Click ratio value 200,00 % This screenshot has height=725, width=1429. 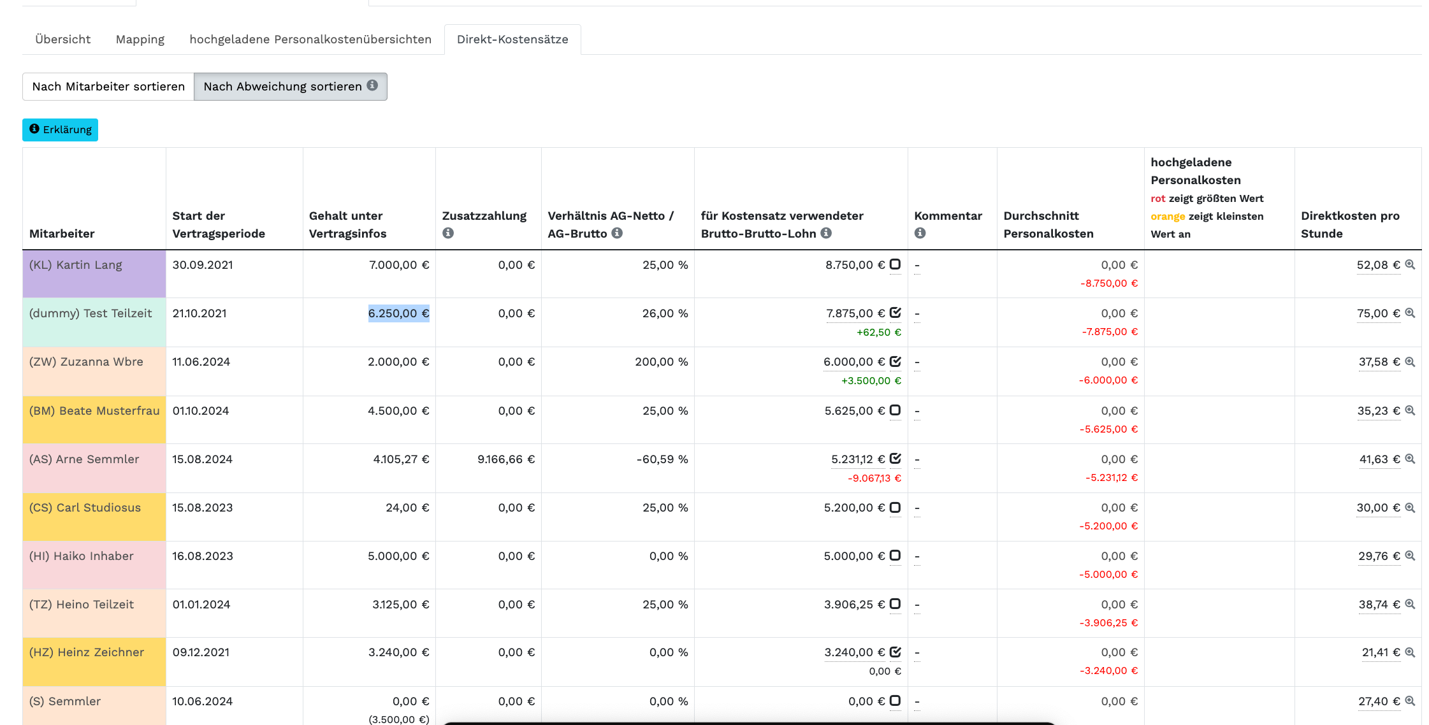(x=662, y=362)
